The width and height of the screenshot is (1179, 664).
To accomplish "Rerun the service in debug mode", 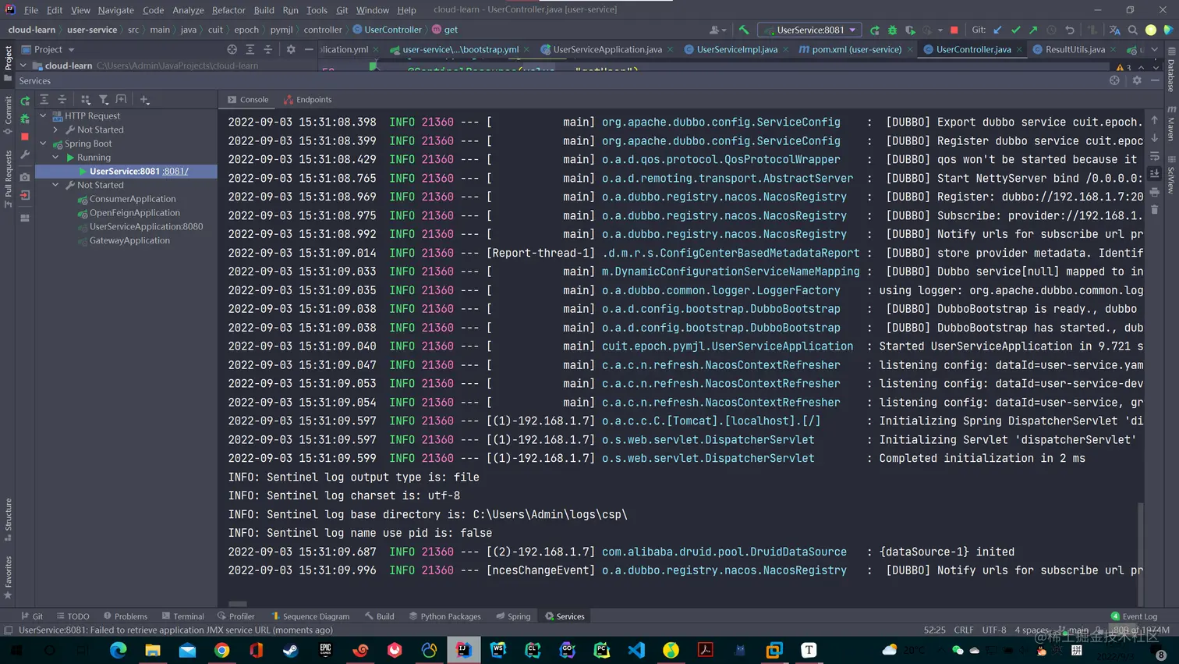I will pos(25,119).
